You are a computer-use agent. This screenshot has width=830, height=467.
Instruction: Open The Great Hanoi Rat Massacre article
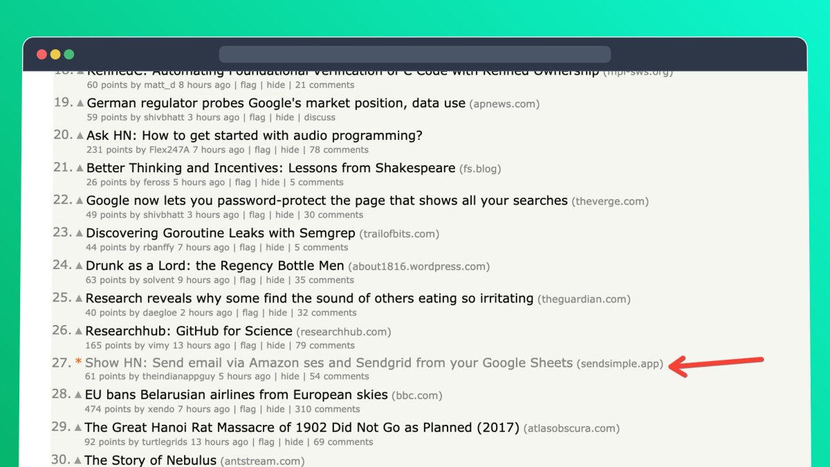302,428
